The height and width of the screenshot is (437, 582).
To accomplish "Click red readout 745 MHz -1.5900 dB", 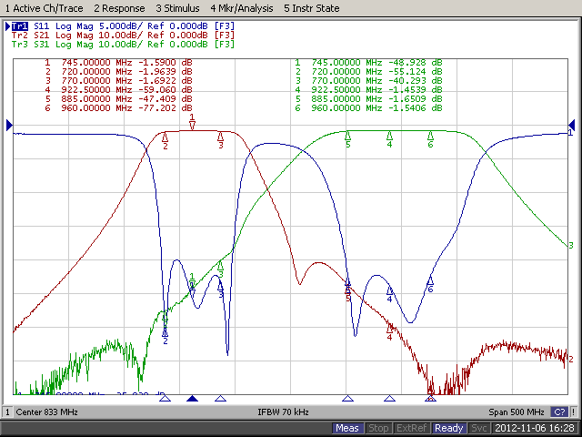I will tap(118, 63).
